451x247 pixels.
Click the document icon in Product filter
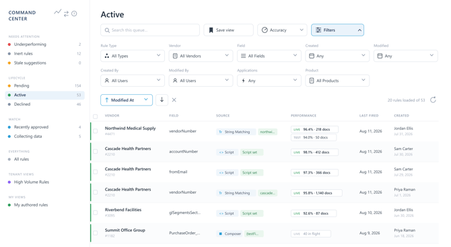(x=312, y=81)
